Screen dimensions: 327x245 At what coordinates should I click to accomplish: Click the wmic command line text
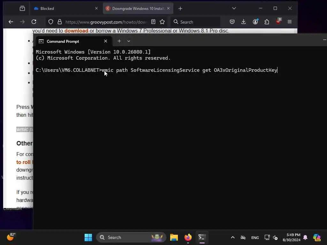[189, 70]
